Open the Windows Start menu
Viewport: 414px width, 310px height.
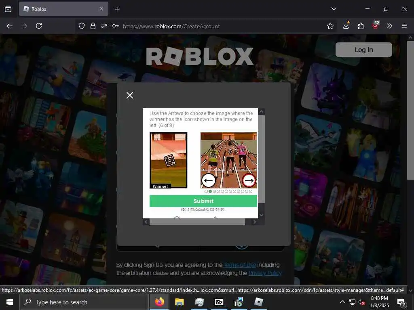click(x=10, y=302)
